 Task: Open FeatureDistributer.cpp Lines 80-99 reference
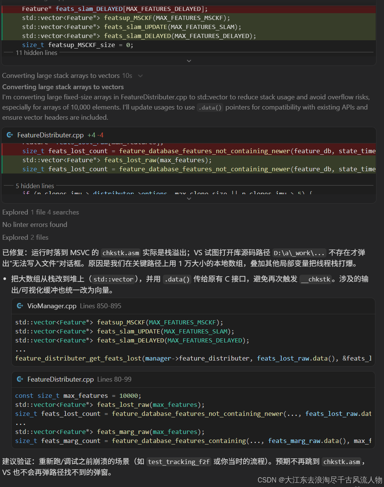click(79, 379)
